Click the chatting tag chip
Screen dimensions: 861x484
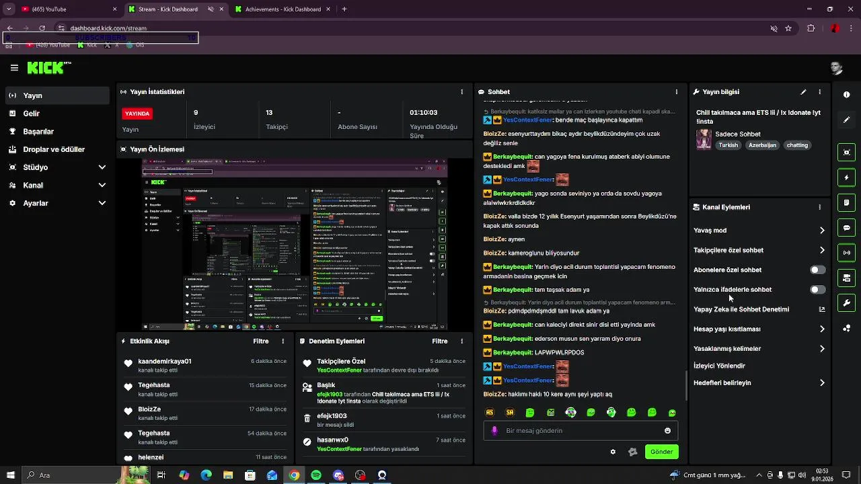click(798, 145)
